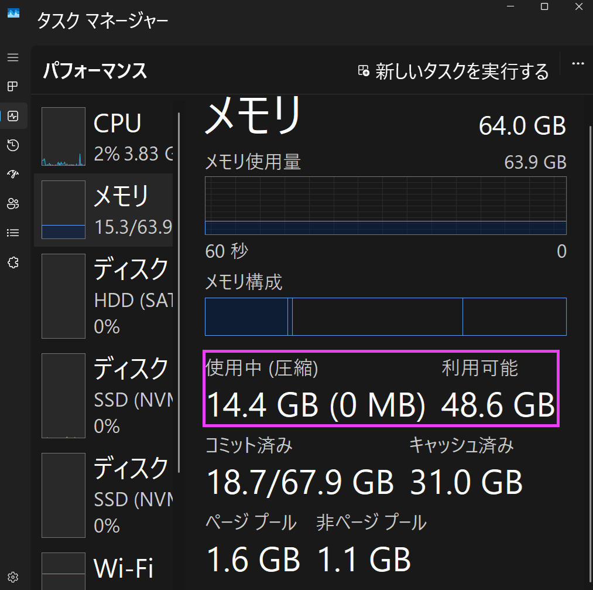Open the Startup apps page icon
Screen dimensions: 593x590
13,175
